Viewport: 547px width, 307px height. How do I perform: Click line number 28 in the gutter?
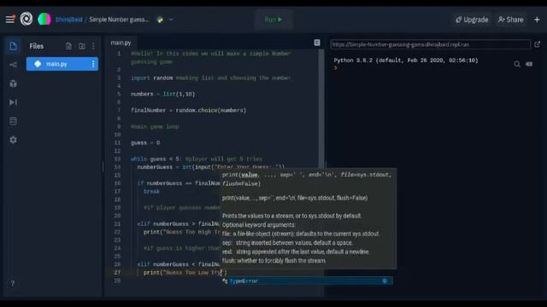[117, 281]
